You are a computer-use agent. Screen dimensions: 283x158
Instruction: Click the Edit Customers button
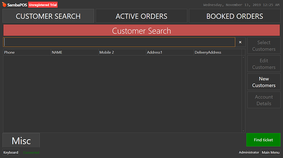(264, 64)
